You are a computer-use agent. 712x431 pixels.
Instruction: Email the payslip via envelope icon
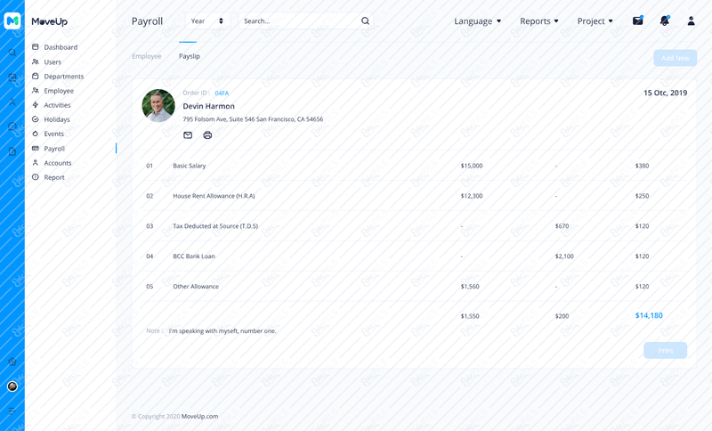tap(188, 134)
